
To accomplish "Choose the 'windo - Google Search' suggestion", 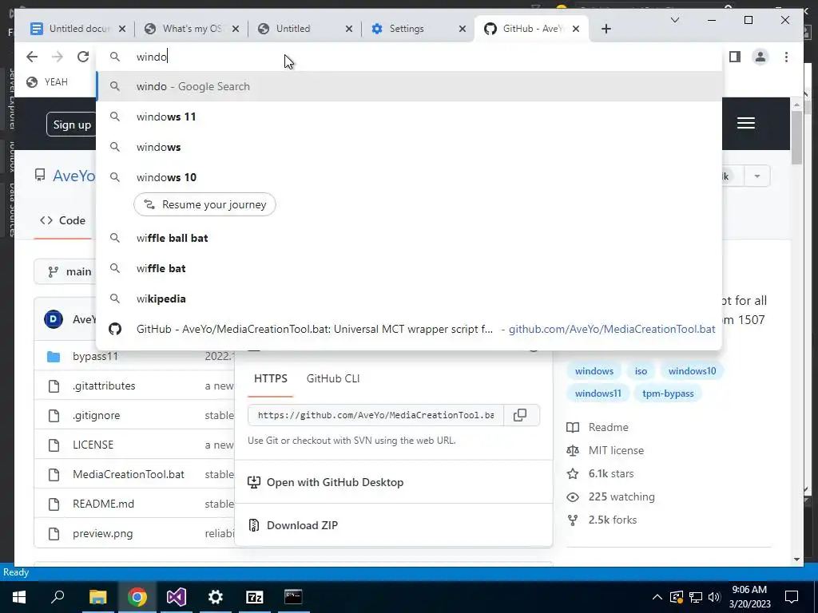I will tap(410, 86).
